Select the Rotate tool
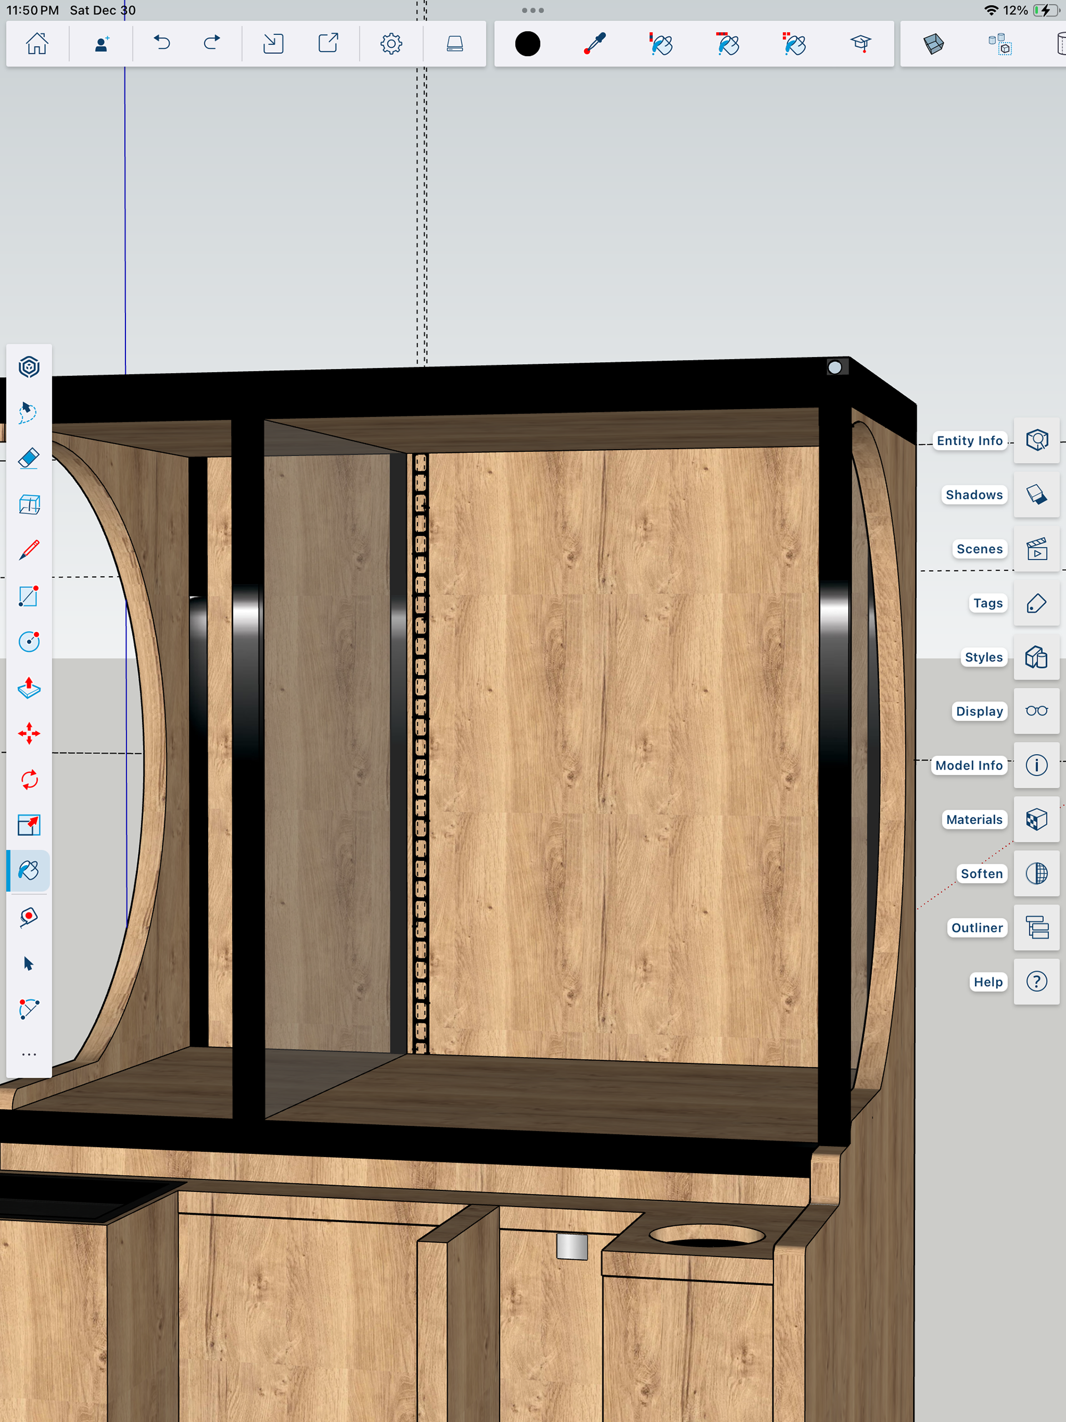The image size is (1066, 1422). pos(29,780)
